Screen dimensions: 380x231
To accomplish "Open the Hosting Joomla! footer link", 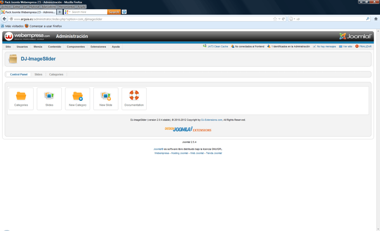I will coord(180,153).
